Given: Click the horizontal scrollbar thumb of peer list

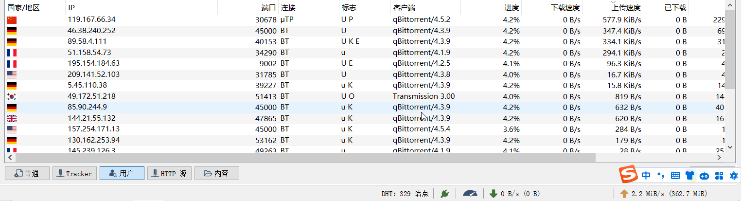Looking at the screenshot, I should tap(306, 158).
